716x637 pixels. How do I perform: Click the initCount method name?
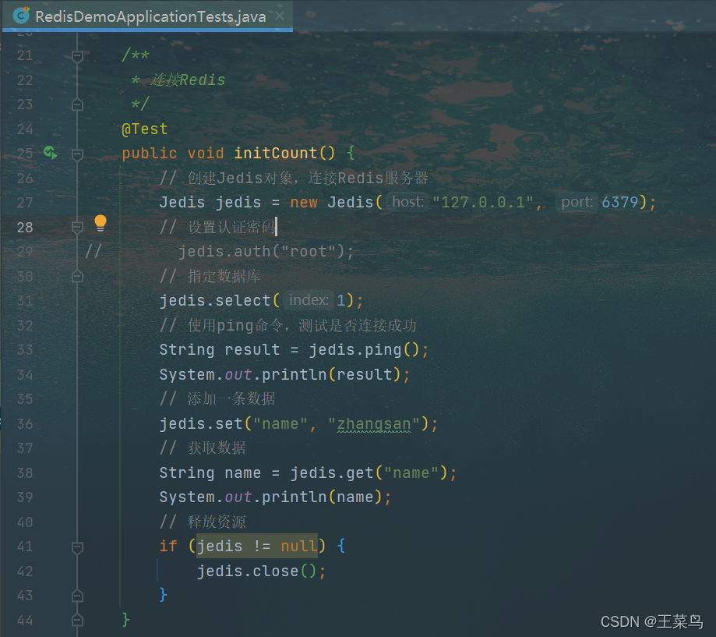point(275,153)
